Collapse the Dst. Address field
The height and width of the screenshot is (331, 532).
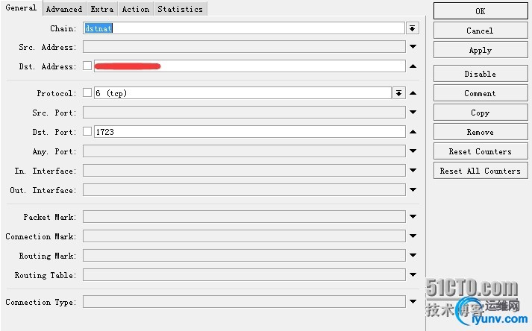(x=413, y=66)
